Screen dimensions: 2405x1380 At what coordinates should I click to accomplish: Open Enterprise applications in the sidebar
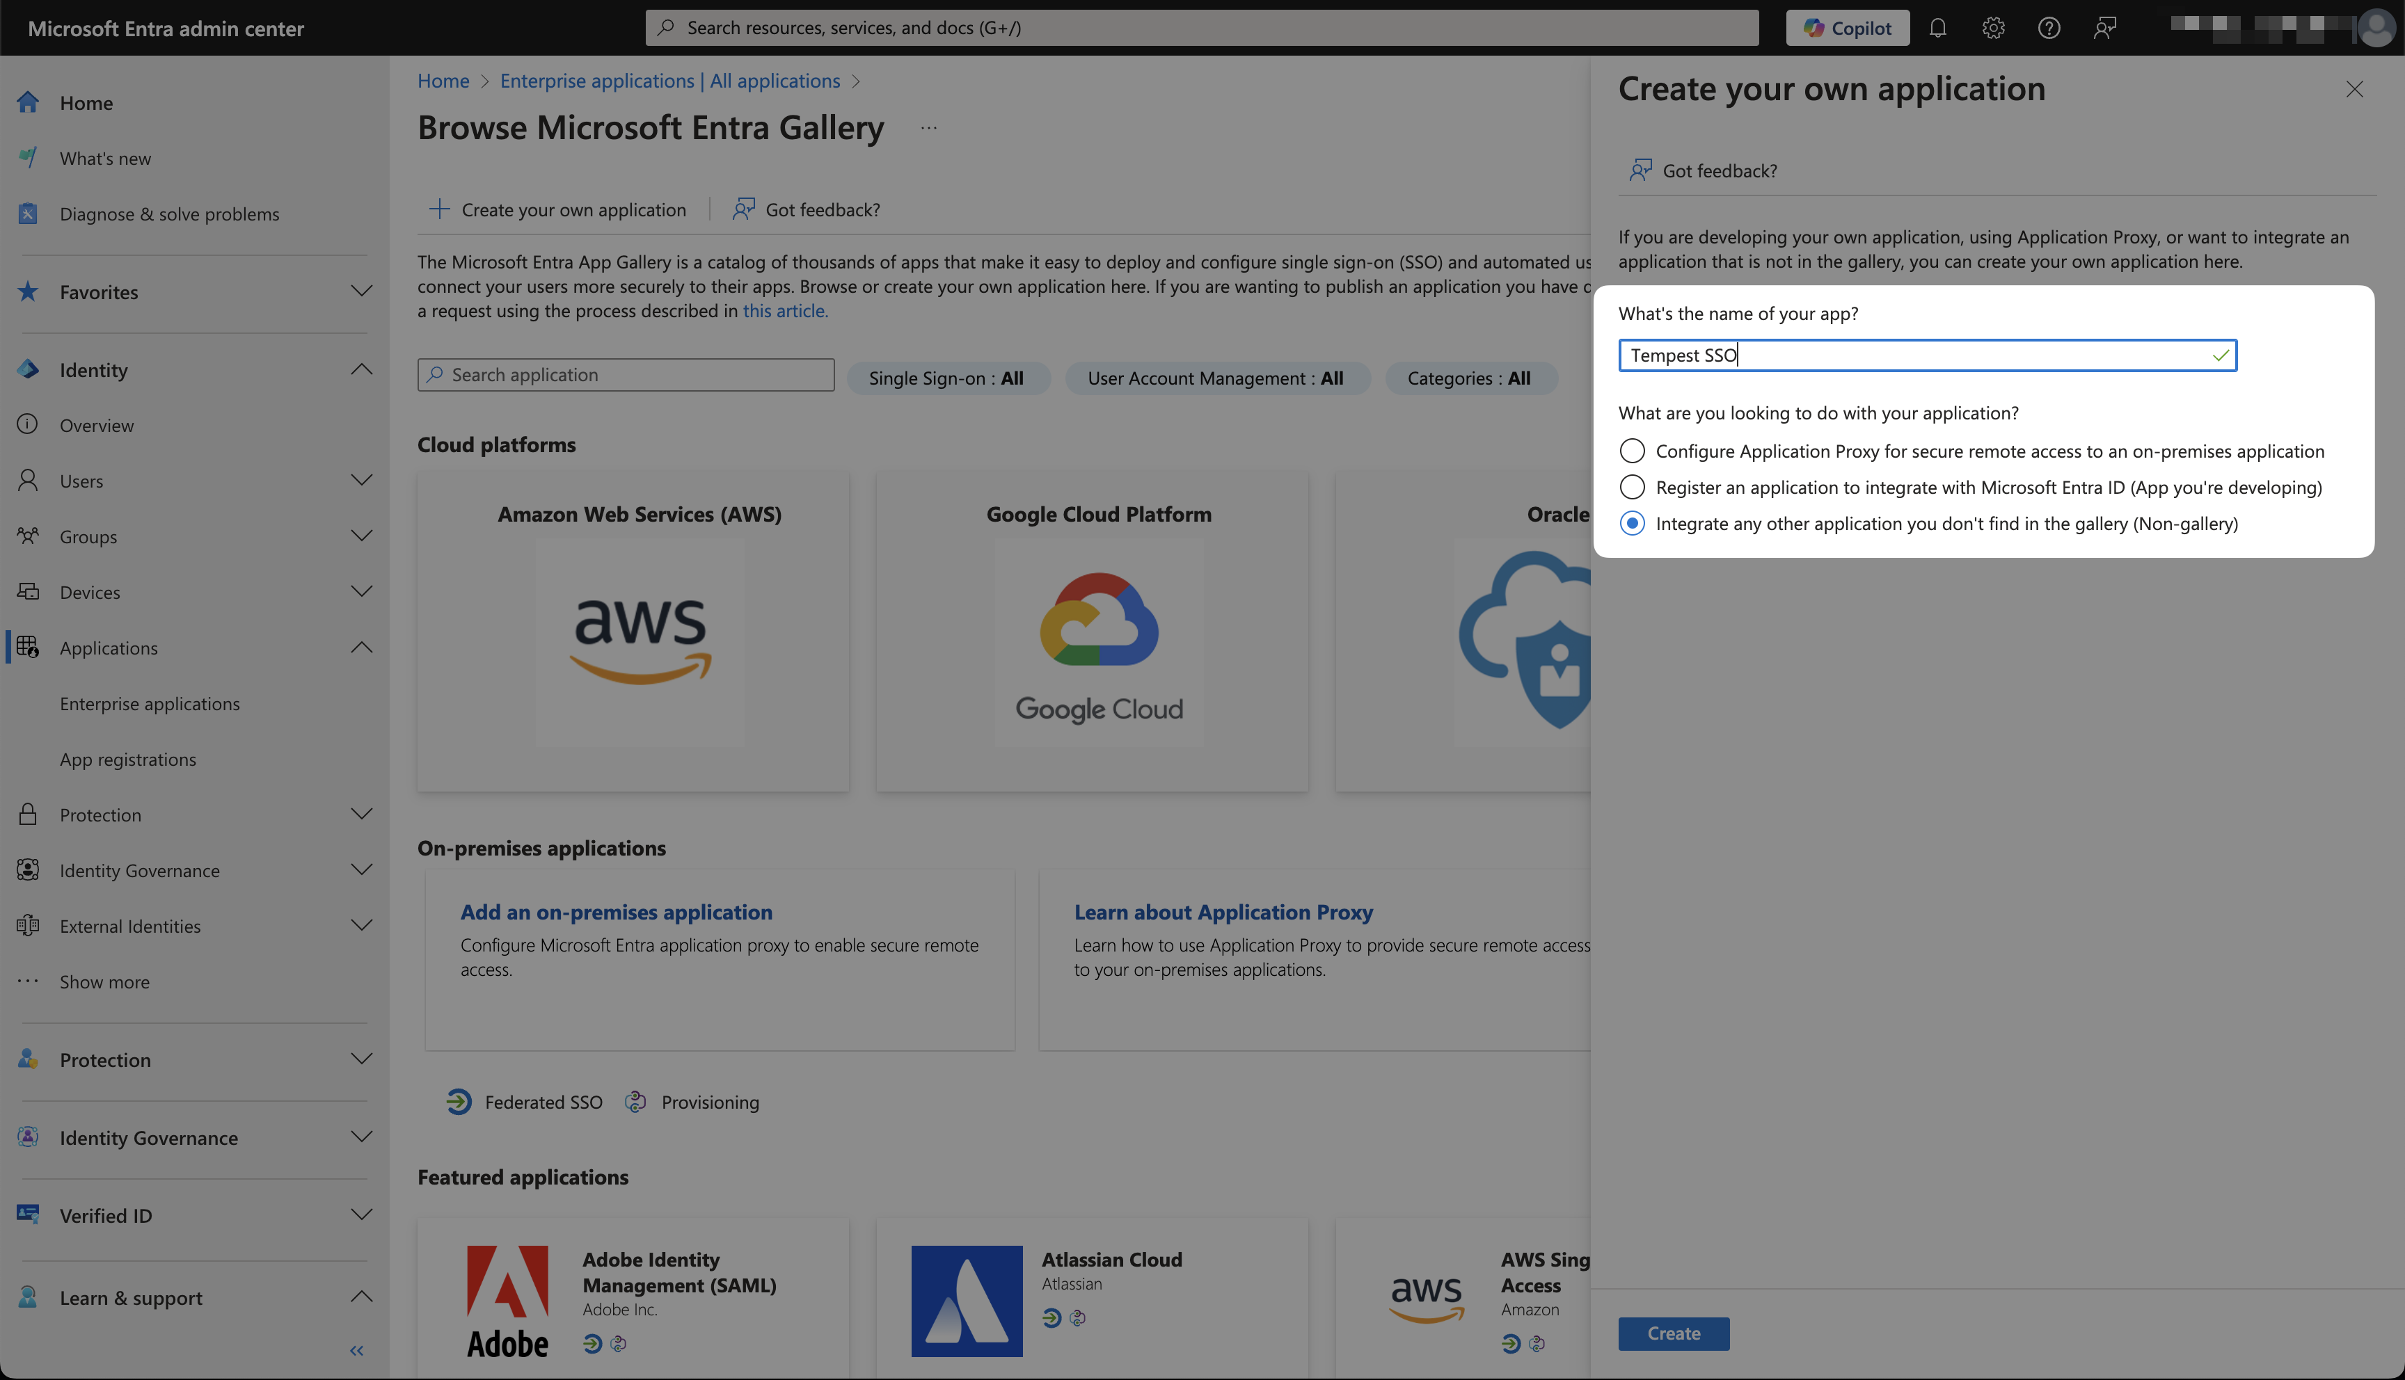150,703
